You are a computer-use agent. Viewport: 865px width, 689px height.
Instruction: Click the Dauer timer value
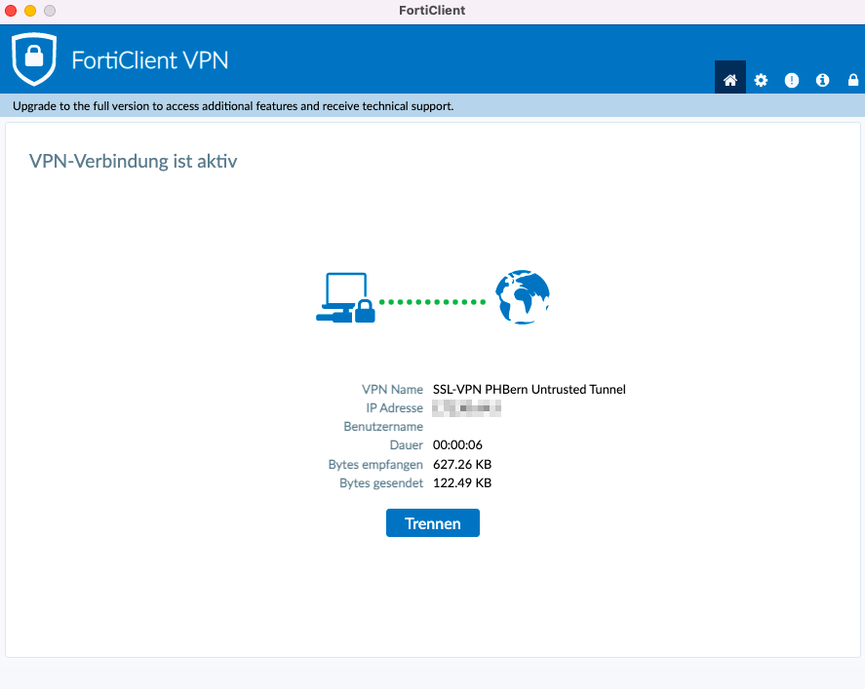(457, 445)
